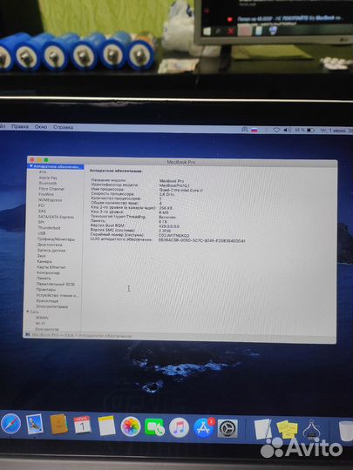Screen dimensions: 353x470
Task: Select SAS in the sidebar
Action: coord(42,211)
